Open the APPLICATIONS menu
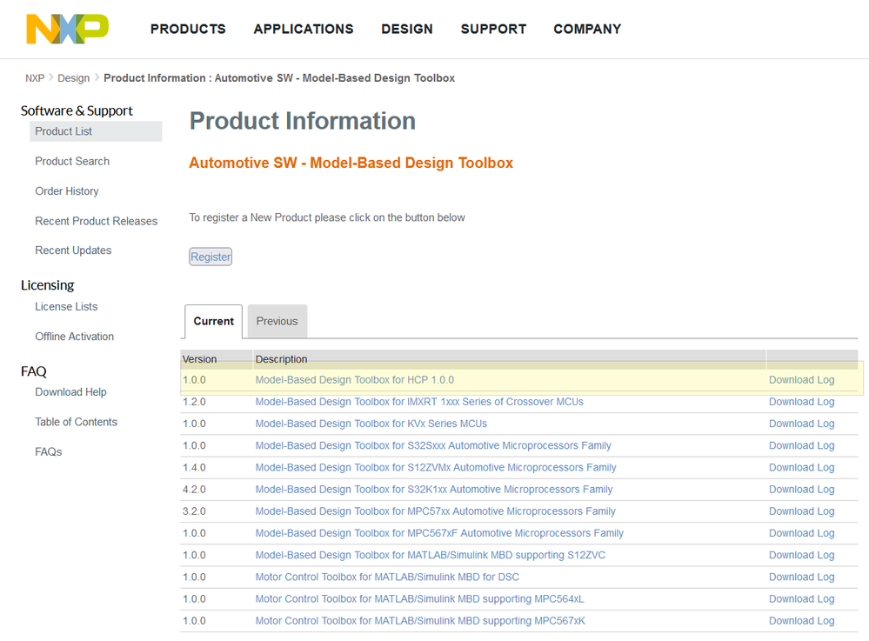This screenshot has height=641, width=869. point(304,29)
